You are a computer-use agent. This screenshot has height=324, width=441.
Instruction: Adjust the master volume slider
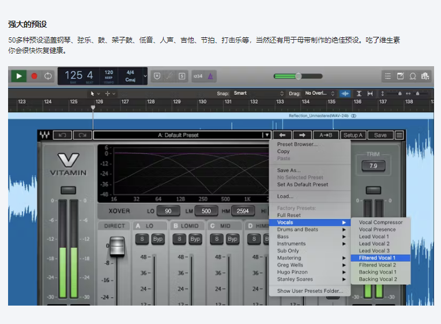pyautogui.click(x=298, y=76)
